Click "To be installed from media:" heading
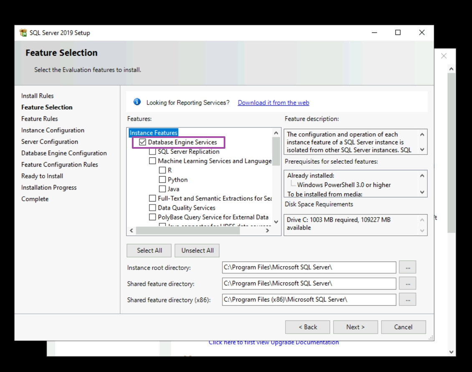472x372 pixels. pyautogui.click(x=325, y=194)
